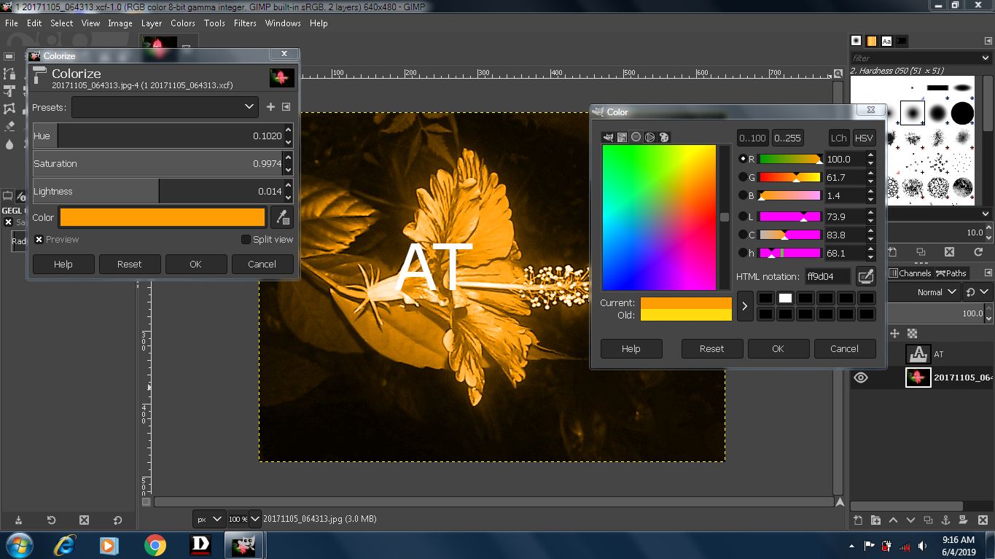This screenshot has width=995, height=559.
Task: Select the B channel radio button
Action: coord(743,195)
